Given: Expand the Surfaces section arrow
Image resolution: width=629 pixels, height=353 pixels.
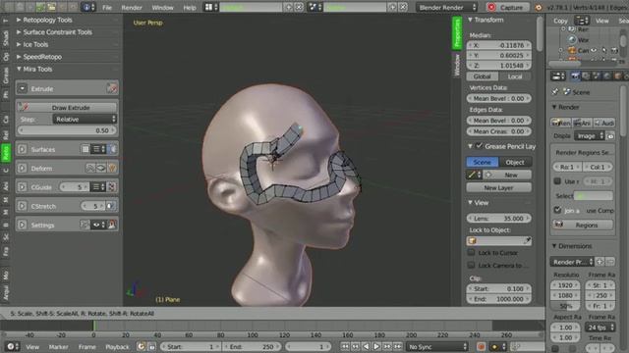Looking at the screenshot, I should pos(22,149).
